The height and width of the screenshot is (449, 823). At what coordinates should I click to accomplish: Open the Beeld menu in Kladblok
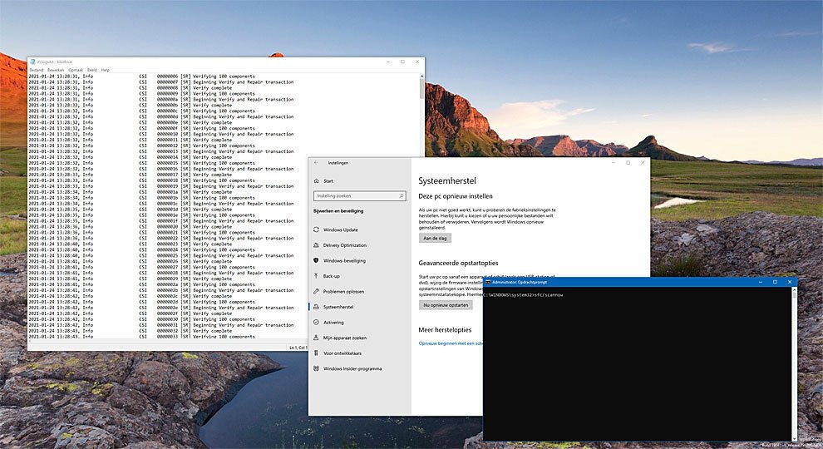coord(91,70)
